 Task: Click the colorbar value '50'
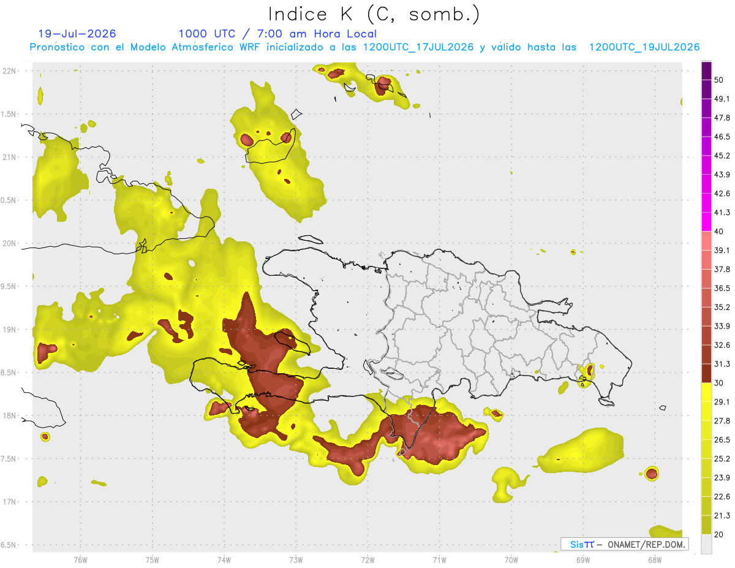click(x=718, y=80)
